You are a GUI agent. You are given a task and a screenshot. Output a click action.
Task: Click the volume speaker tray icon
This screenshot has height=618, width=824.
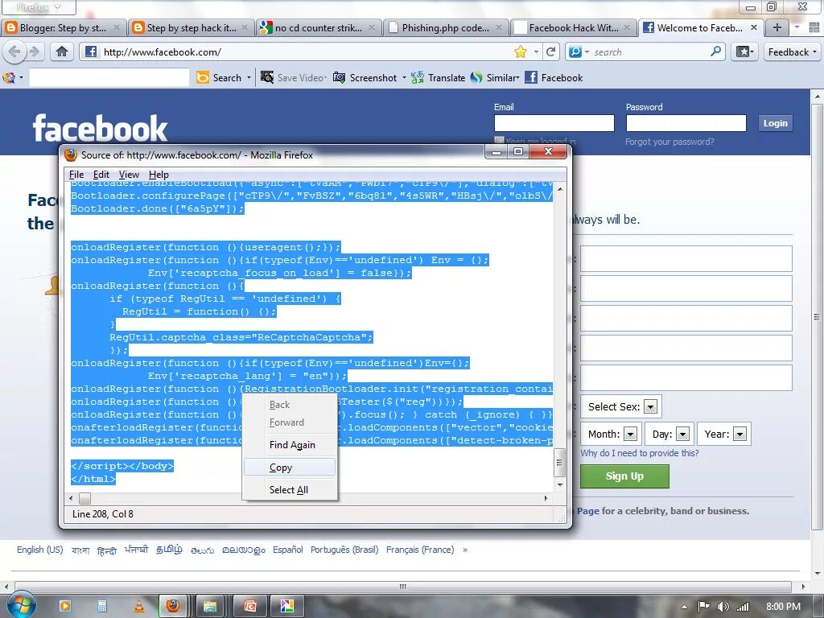coord(723,607)
